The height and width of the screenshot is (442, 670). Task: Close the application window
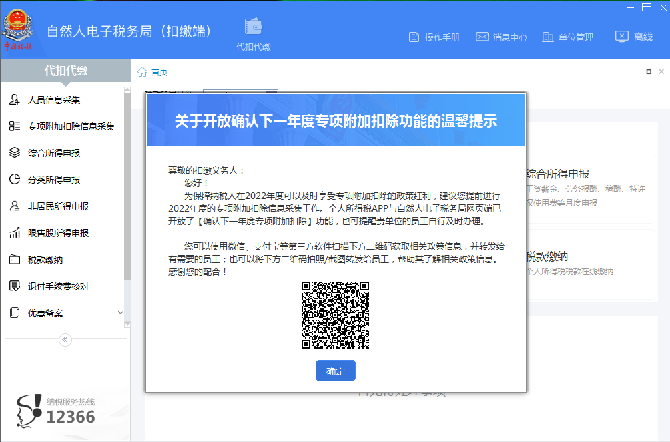coord(663,8)
